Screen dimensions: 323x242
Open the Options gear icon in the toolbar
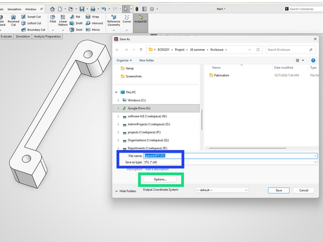pos(152,9)
